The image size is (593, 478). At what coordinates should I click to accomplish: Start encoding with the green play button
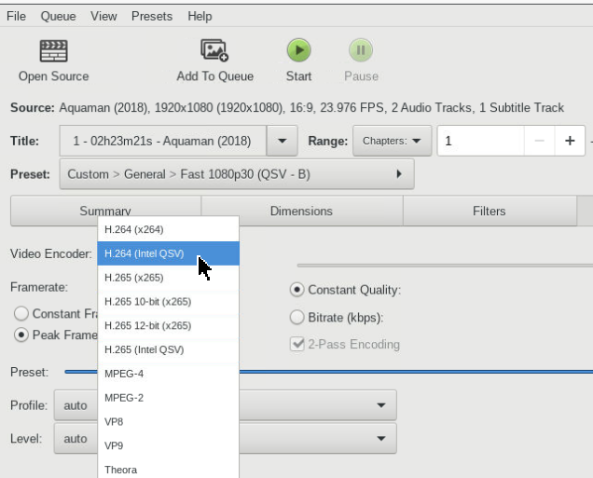[x=298, y=50]
